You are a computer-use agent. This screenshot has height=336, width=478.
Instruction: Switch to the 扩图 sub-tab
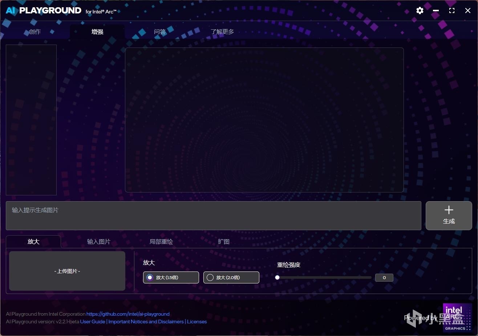pos(224,241)
